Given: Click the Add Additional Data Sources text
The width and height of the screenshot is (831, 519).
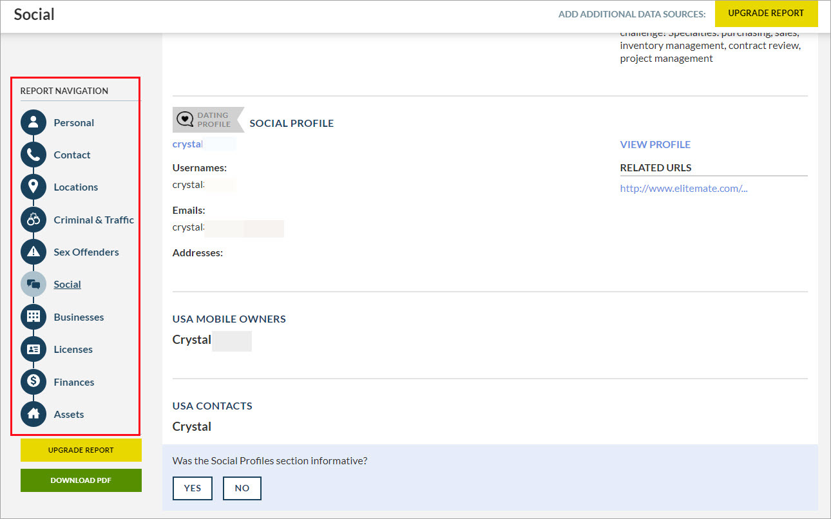Looking at the screenshot, I should click(632, 14).
